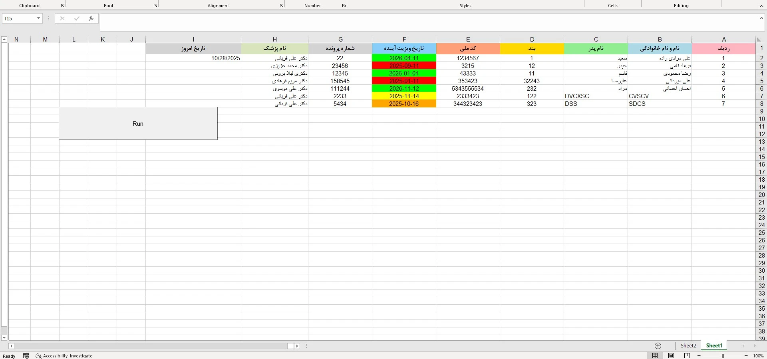
Task: Expand the formula bar
Action: pyautogui.click(x=761, y=18)
